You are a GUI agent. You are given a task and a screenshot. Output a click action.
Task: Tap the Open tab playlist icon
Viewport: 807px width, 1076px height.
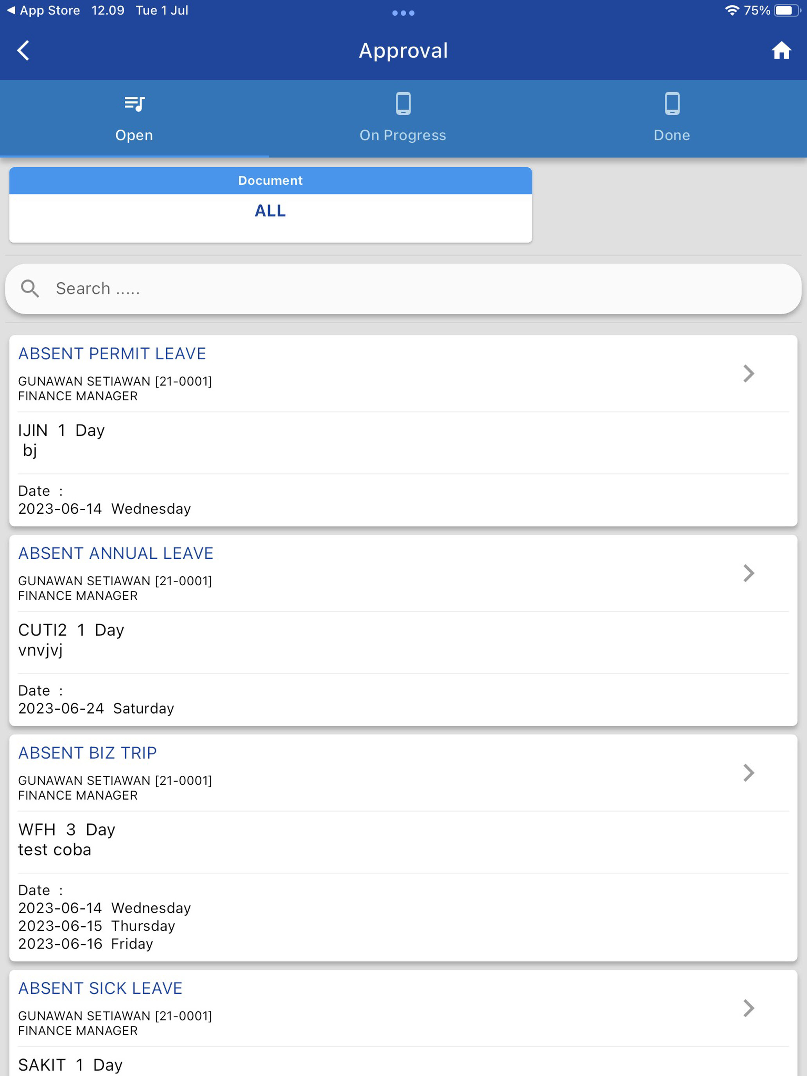point(134,104)
